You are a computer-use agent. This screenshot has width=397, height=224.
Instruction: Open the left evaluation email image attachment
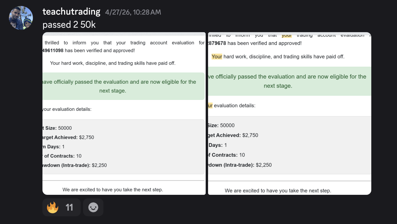click(x=124, y=113)
